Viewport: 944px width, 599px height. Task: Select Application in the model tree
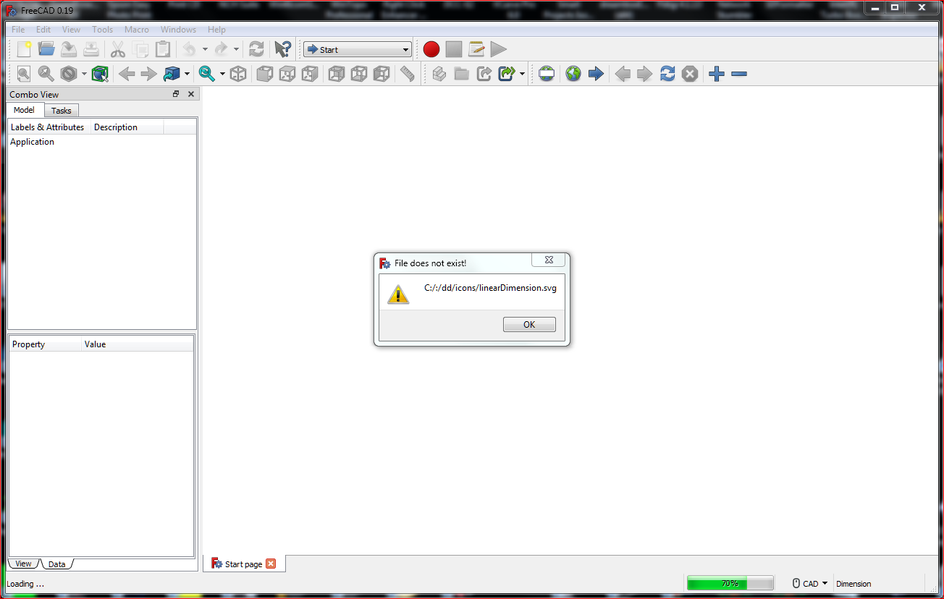(32, 142)
